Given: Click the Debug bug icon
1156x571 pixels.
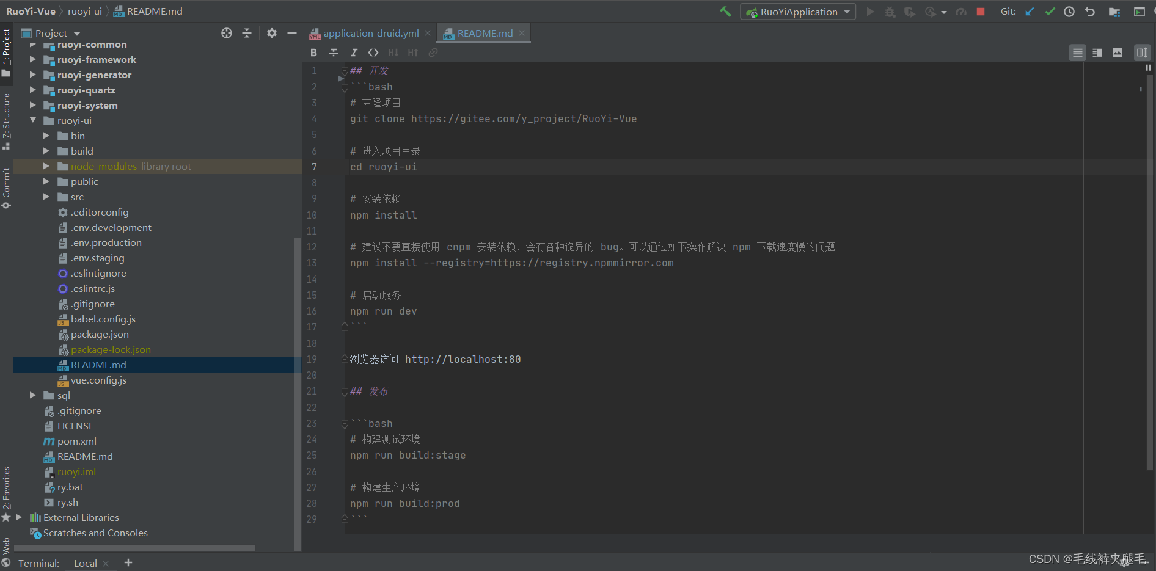Looking at the screenshot, I should point(890,12).
